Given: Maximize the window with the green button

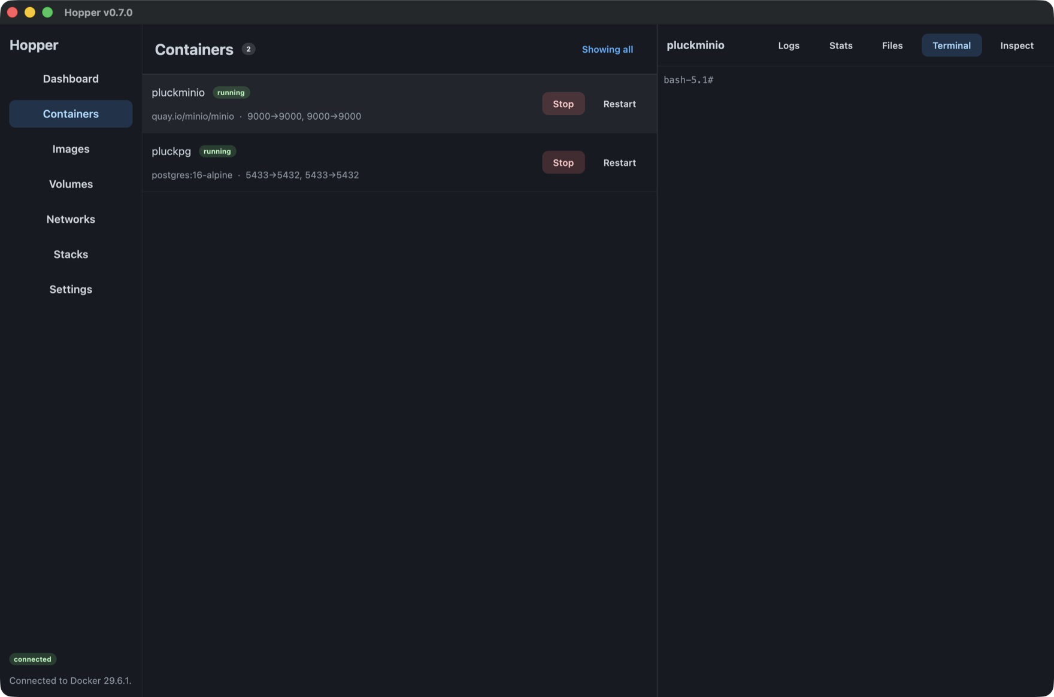Looking at the screenshot, I should pyautogui.click(x=47, y=12).
